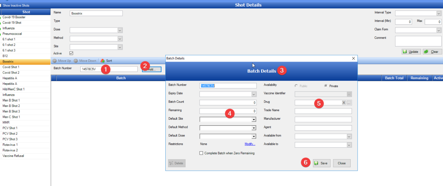Toggle Show Inactive Shots checkbox
The image size is (443, 186).
[1, 5]
